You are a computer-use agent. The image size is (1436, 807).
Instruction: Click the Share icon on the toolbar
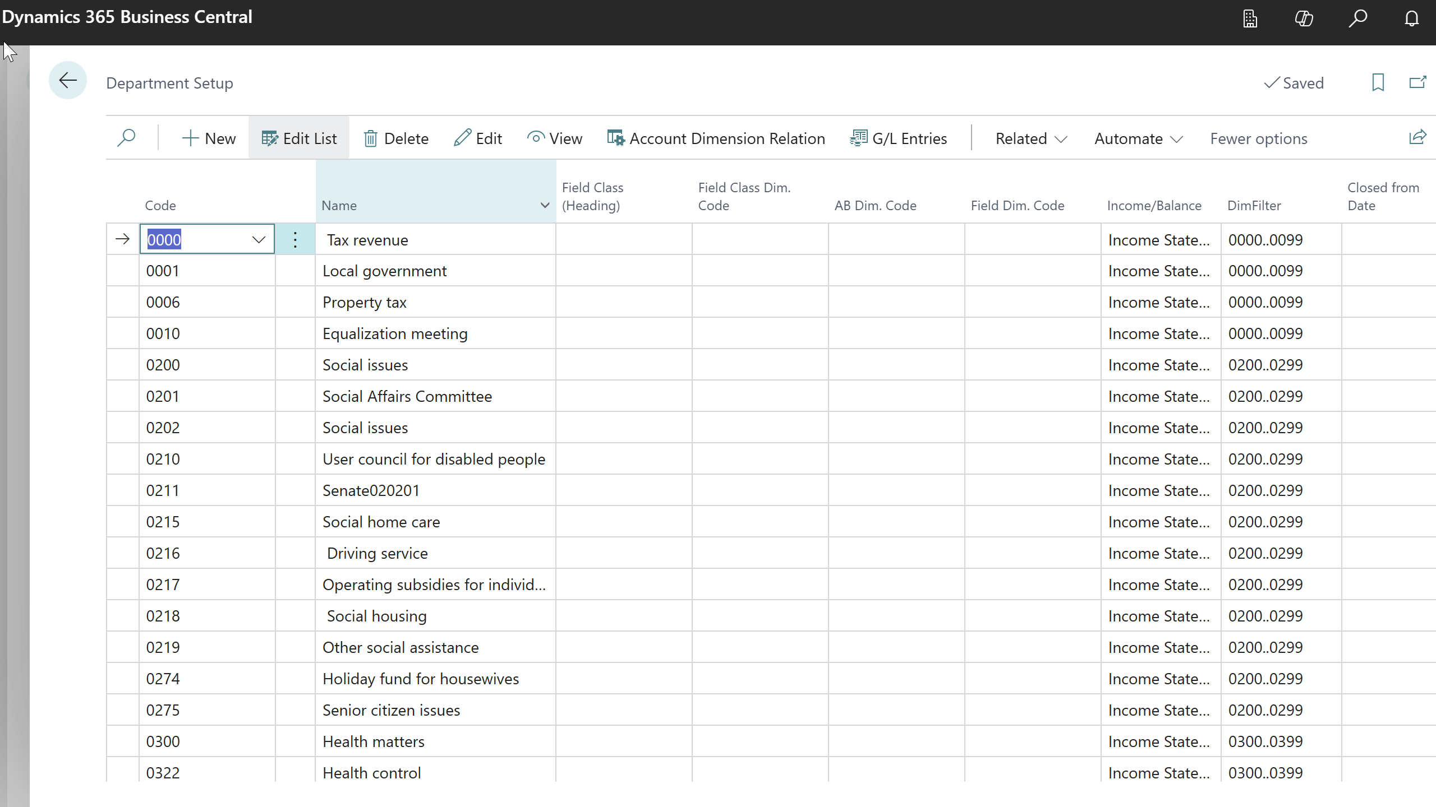1417,138
